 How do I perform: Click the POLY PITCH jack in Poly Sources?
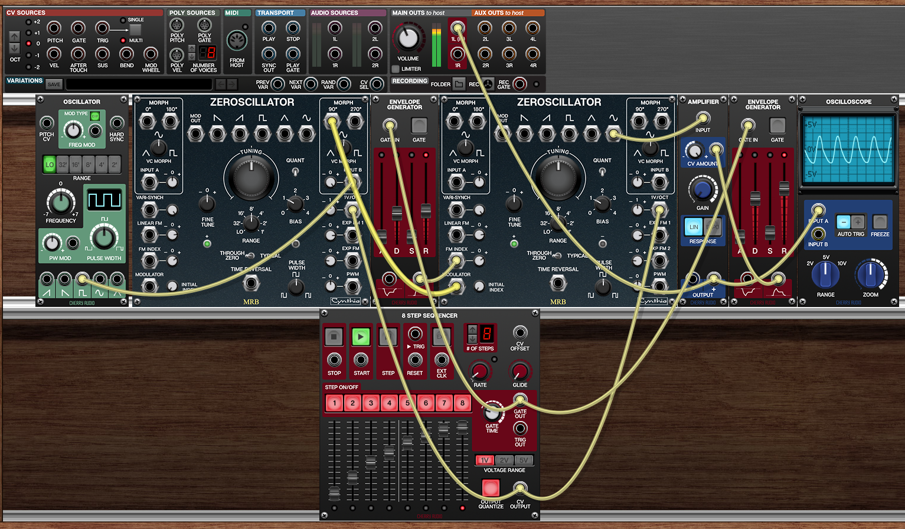pyautogui.click(x=177, y=25)
